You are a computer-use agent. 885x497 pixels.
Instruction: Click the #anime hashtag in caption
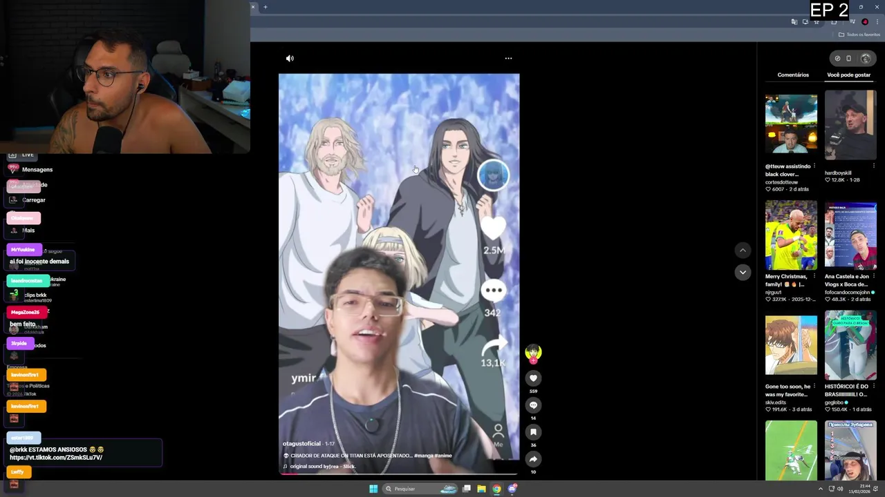pyautogui.click(x=443, y=456)
